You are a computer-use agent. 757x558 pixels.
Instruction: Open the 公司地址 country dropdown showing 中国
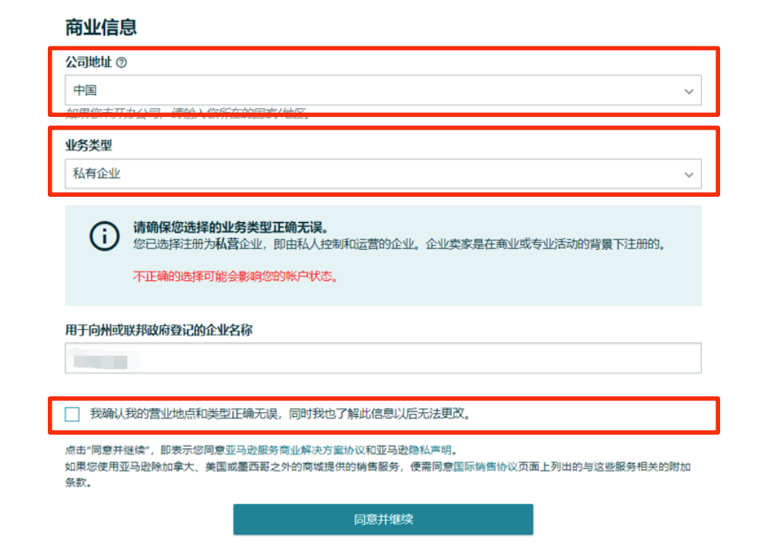(x=384, y=90)
